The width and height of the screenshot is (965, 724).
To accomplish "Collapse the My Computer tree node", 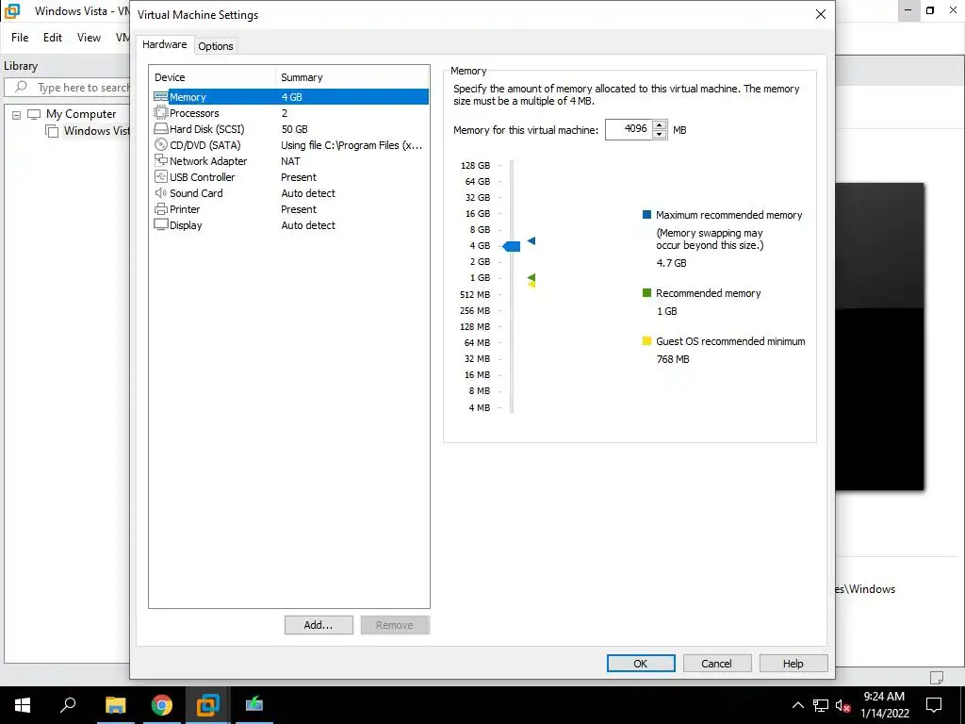I will point(17,114).
